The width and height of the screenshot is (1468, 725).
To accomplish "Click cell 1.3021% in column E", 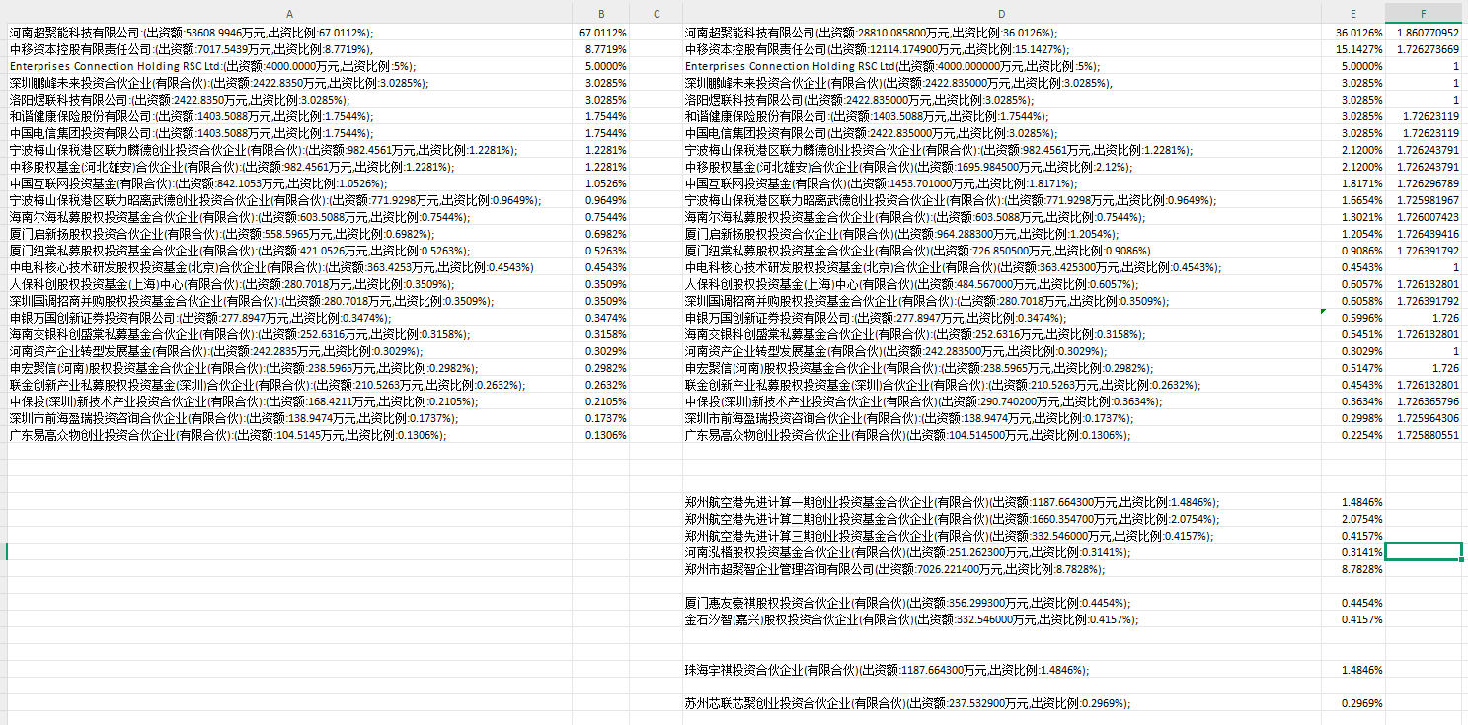I will [x=1352, y=217].
